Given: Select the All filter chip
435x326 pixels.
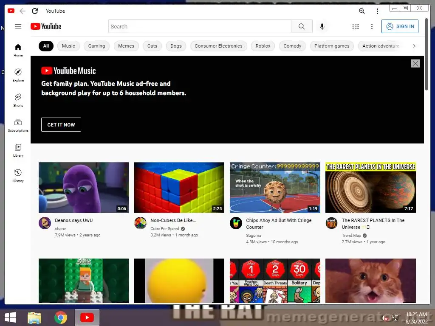Looking at the screenshot, I should pyautogui.click(x=46, y=46).
